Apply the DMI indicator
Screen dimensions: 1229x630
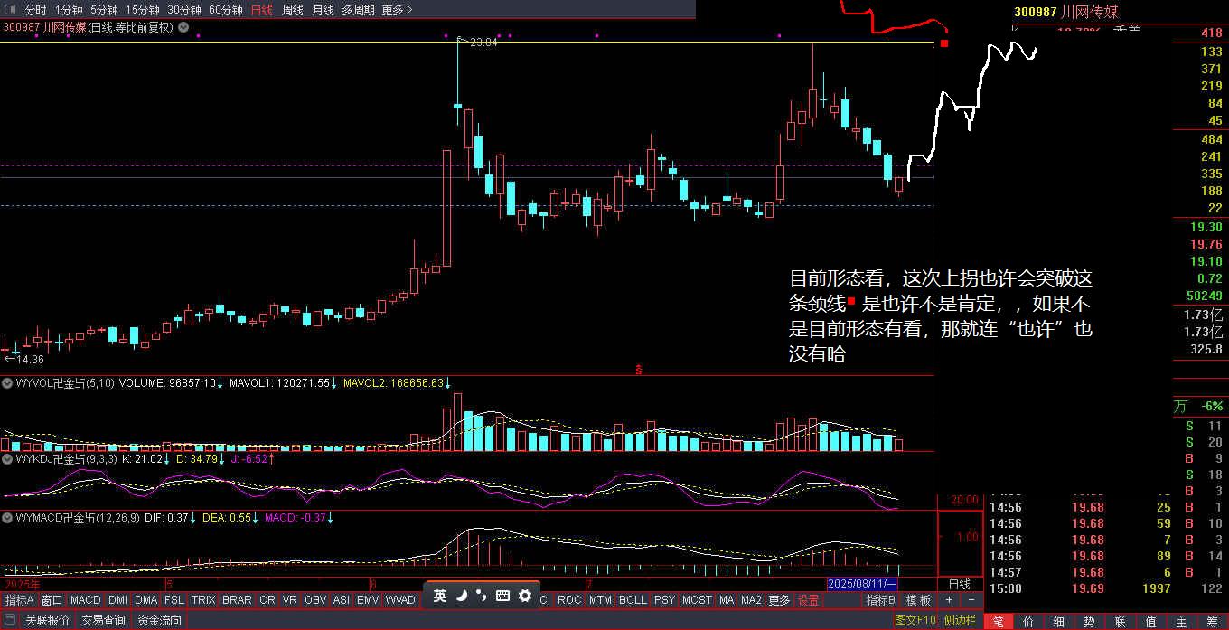point(118,600)
